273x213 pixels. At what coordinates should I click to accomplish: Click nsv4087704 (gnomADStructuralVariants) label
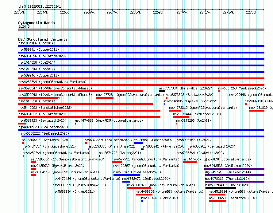(x=56, y=153)
